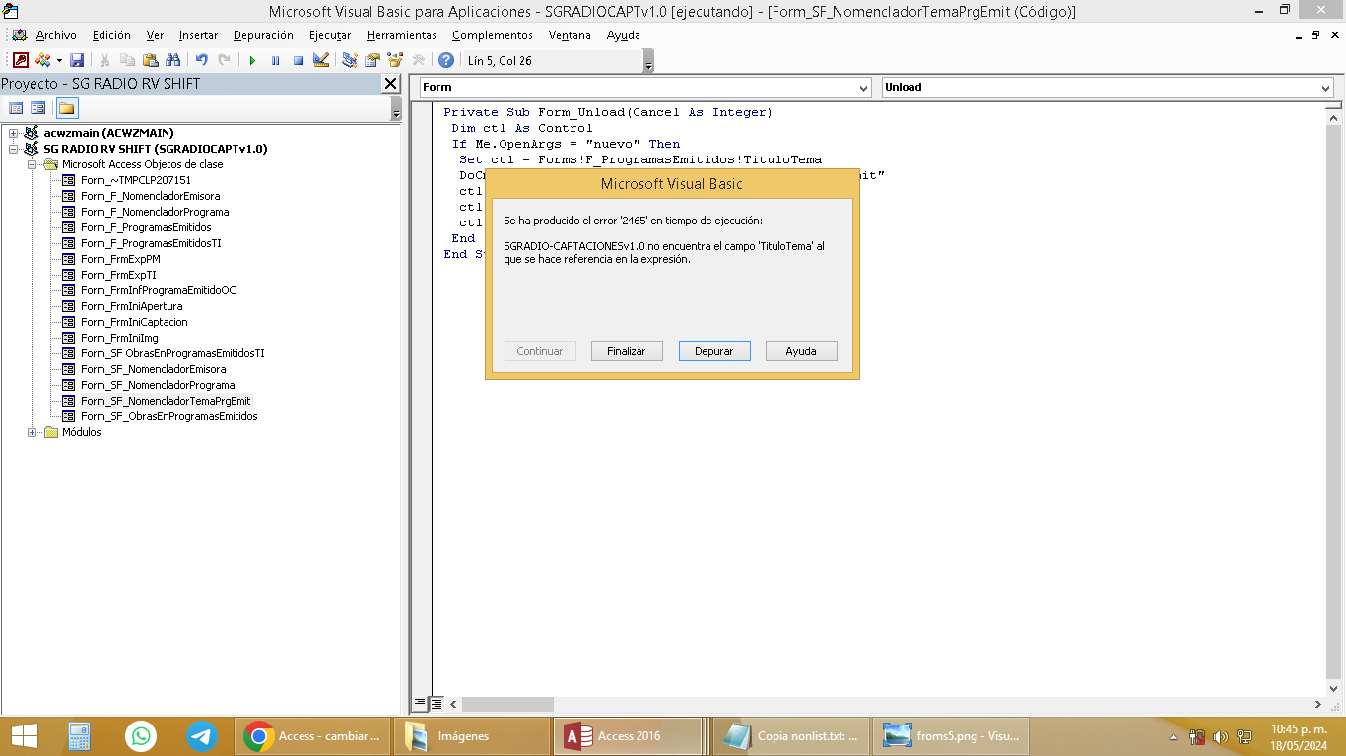Click View Code icon in Project panel

(x=16, y=108)
